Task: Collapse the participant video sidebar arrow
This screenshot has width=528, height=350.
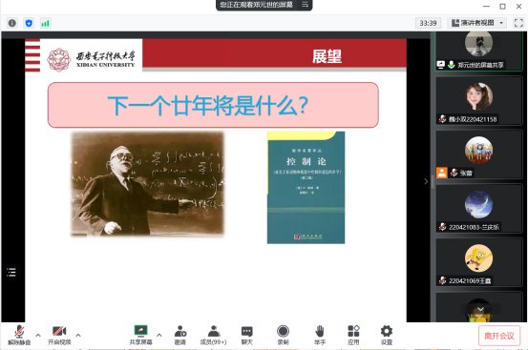Action: click(426, 181)
